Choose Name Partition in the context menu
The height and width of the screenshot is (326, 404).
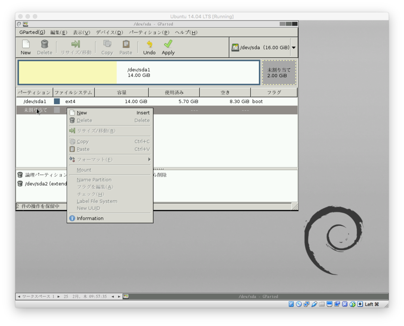(110, 180)
